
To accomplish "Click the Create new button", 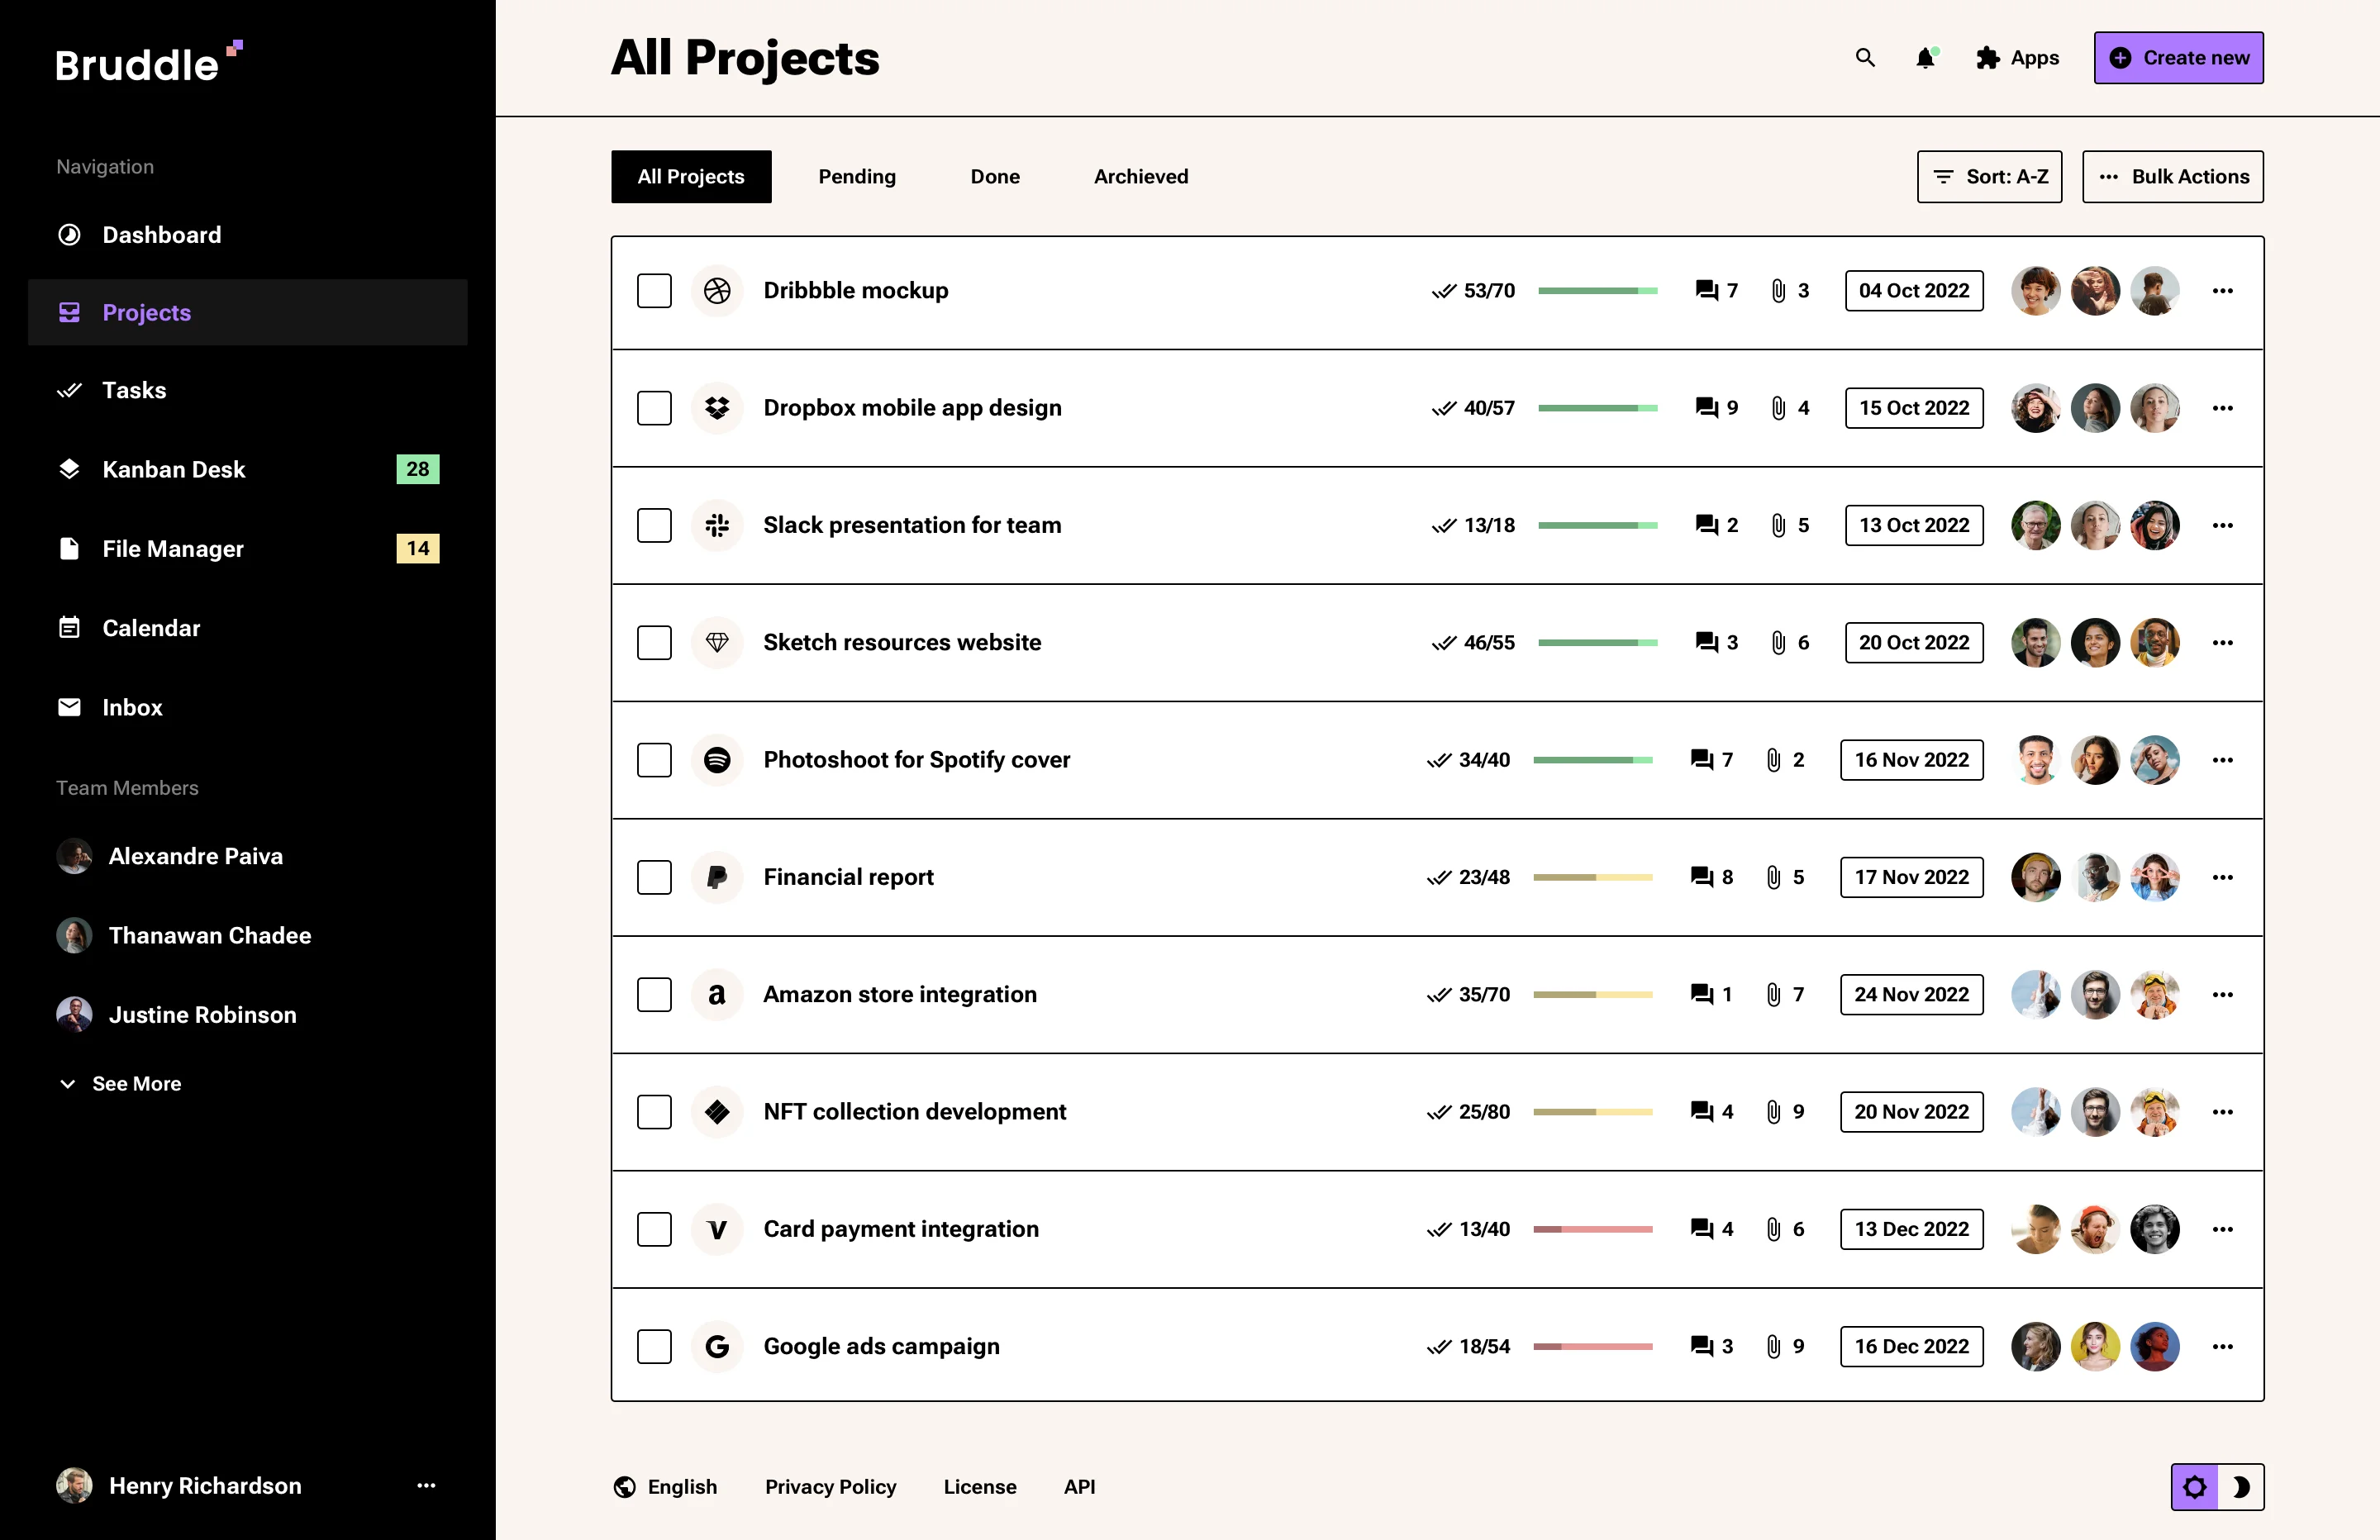I will (x=2178, y=57).
